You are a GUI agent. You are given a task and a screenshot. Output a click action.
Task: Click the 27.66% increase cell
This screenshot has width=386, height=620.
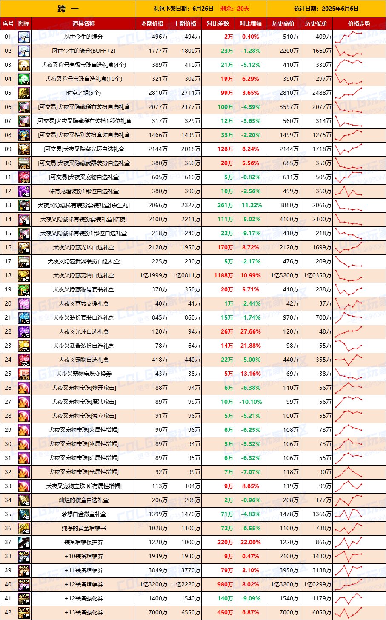click(251, 332)
